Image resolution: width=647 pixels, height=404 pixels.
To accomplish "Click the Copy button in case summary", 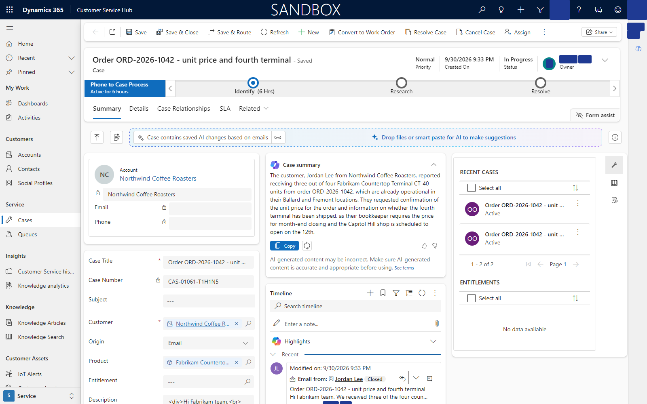I will 285,246.
